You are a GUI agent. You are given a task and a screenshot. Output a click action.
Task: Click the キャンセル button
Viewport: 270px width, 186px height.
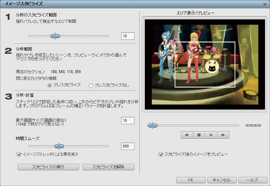tap(222, 180)
